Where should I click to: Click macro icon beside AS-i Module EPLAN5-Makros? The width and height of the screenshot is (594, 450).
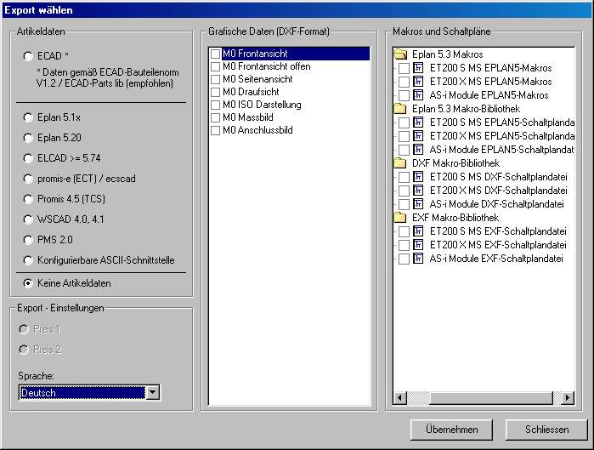pos(418,95)
